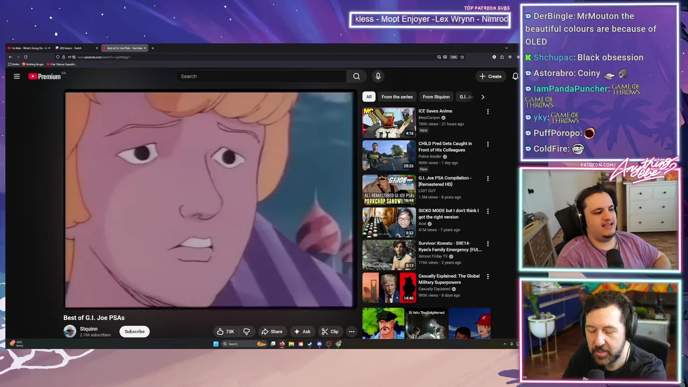Image resolution: width=688 pixels, height=387 pixels.
Task: Bookmark this page with the star icon
Action: click(x=462, y=57)
